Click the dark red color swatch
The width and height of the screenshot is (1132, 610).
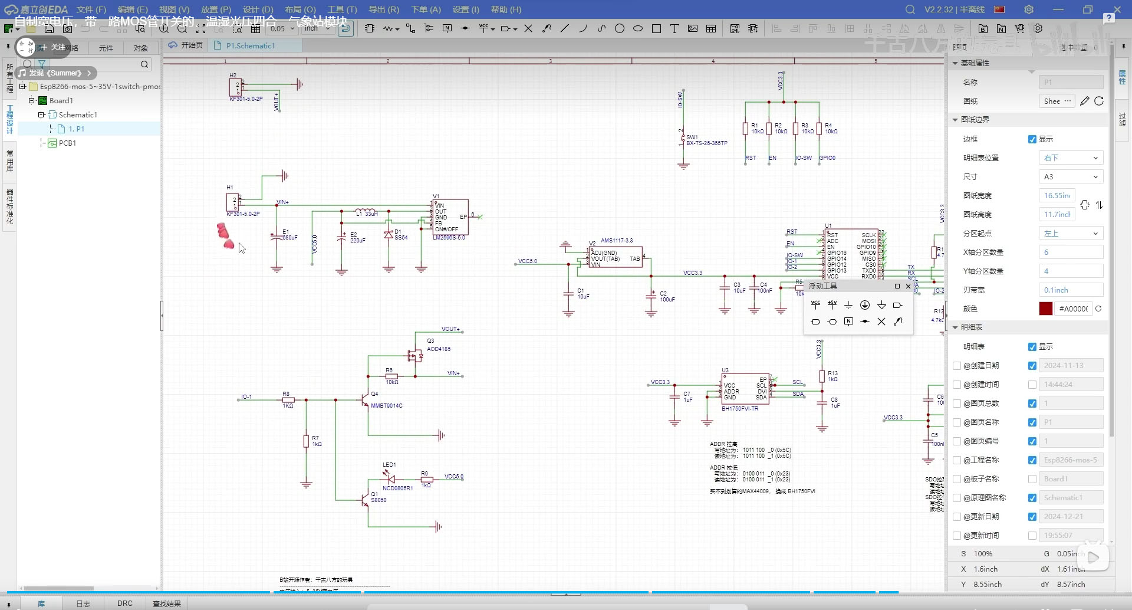coord(1045,309)
